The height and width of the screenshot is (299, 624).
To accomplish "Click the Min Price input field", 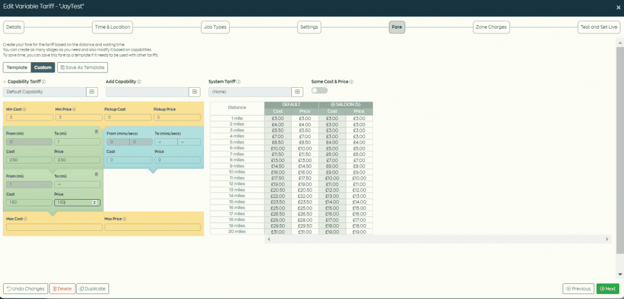I will (x=79, y=118).
